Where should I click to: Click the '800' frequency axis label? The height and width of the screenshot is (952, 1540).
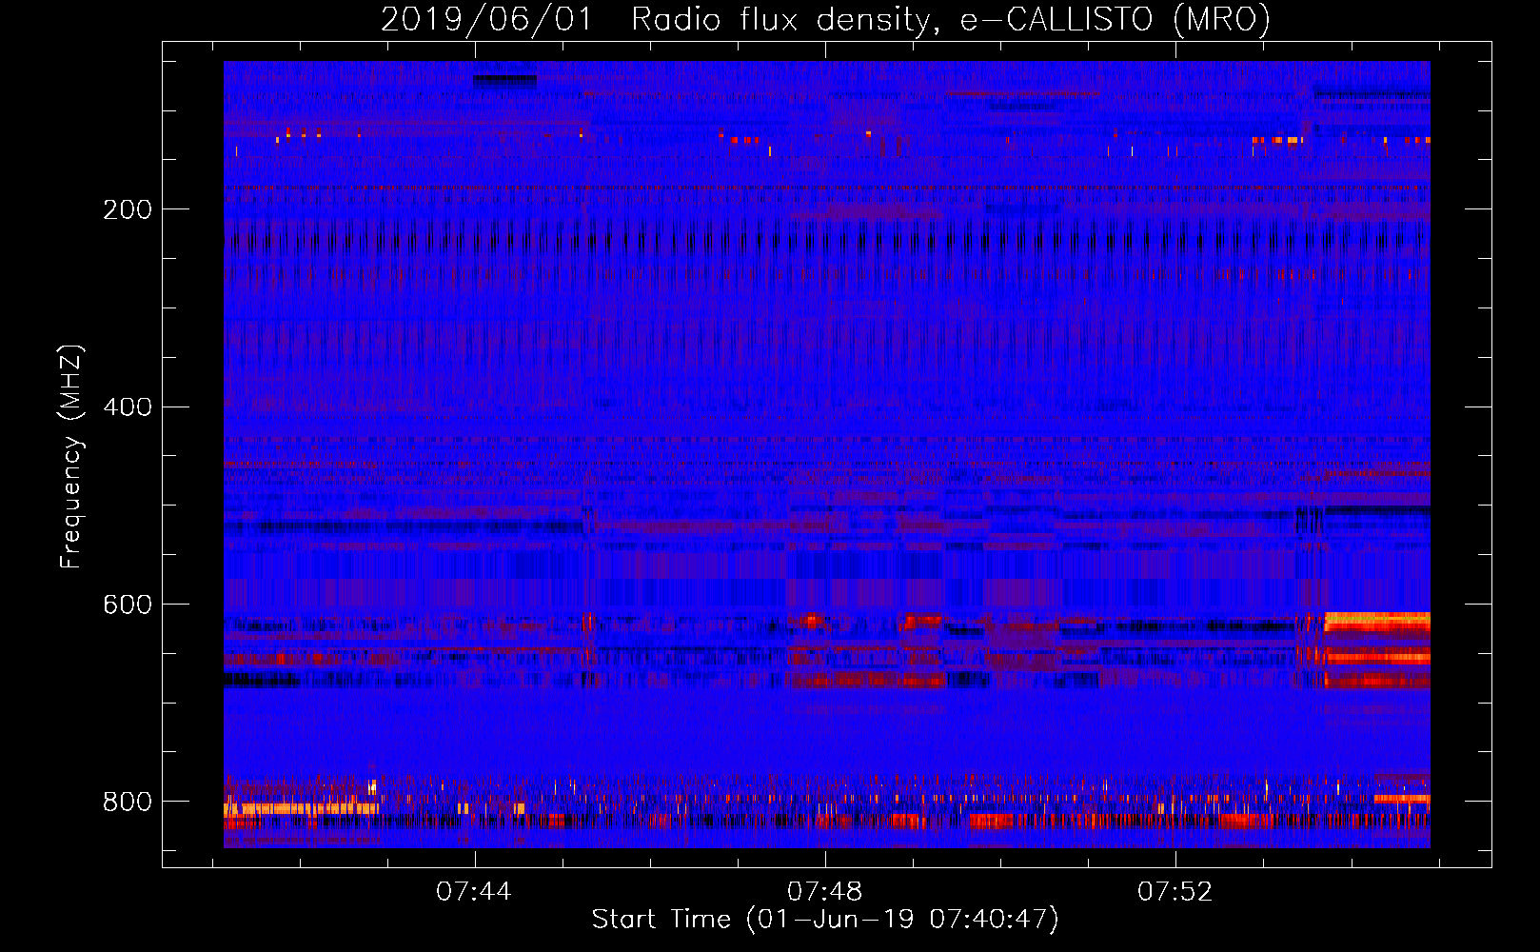click(128, 802)
